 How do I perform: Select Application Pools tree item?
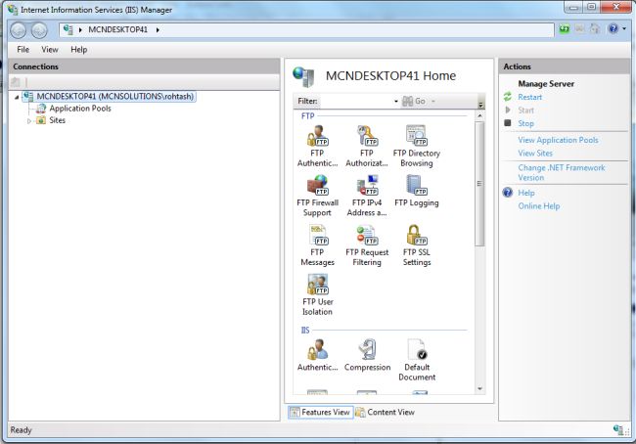point(80,109)
